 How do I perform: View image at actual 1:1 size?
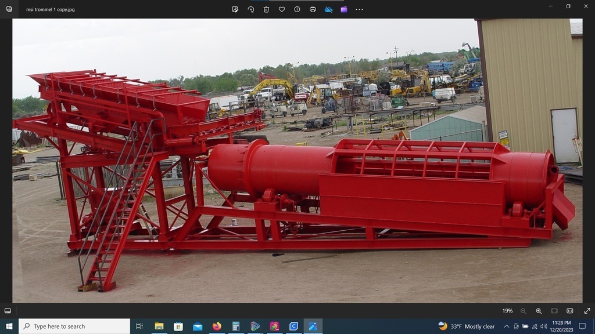tap(570, 311)
